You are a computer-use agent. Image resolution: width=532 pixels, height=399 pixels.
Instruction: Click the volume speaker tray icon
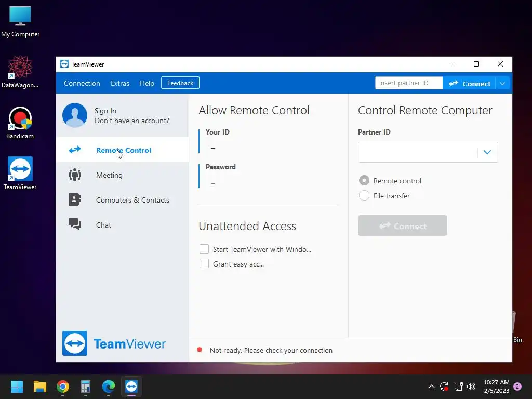pos(471,387)
